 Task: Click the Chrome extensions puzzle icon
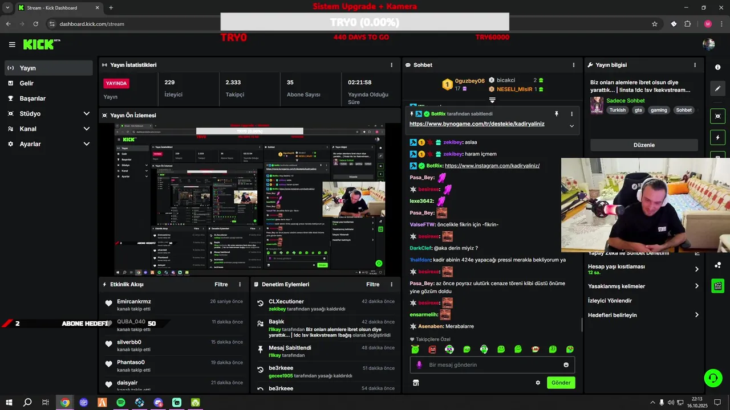[x=687, y=24]
